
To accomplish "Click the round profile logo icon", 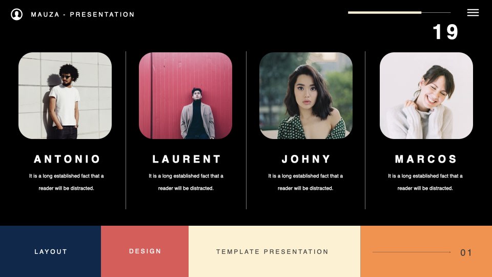I will pyautogui.click(x=16, y=14).
